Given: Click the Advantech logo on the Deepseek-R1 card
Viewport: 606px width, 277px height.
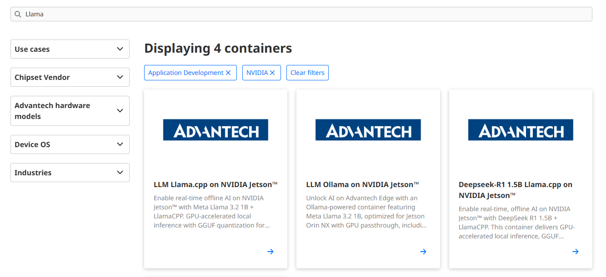Looking at the screenshot, I should (x=521, y=129).
